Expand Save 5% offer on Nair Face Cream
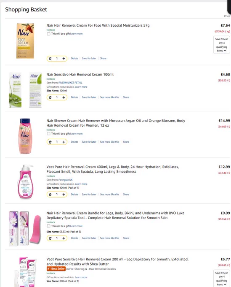This screenshot has height=287, width=231. (x=222, y=45)
